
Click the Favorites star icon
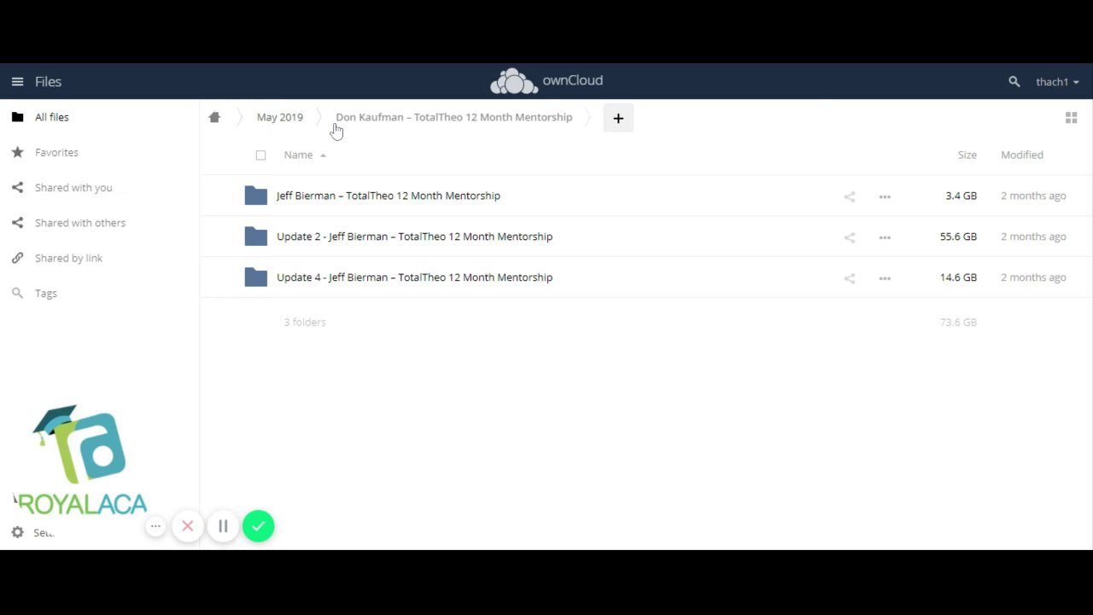[17, 152]
